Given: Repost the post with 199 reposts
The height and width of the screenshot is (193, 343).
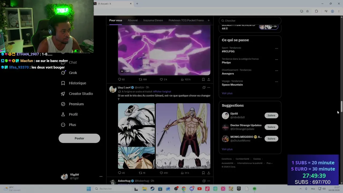Looking at the screenshot, I should (143, 79).
